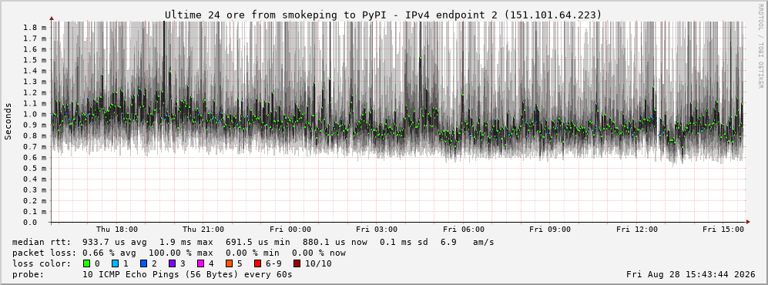Click the median rtt statistics line

coord(253,242)
